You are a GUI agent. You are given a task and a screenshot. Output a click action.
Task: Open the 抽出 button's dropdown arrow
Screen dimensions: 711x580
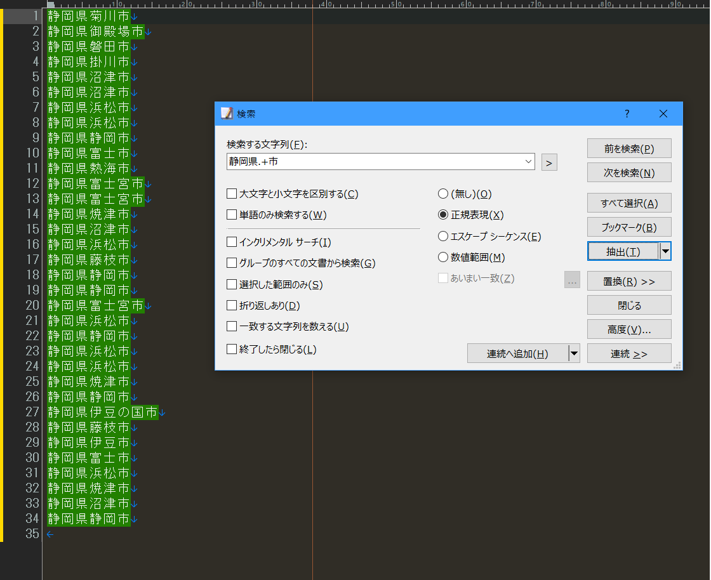(x=665, y=251)
